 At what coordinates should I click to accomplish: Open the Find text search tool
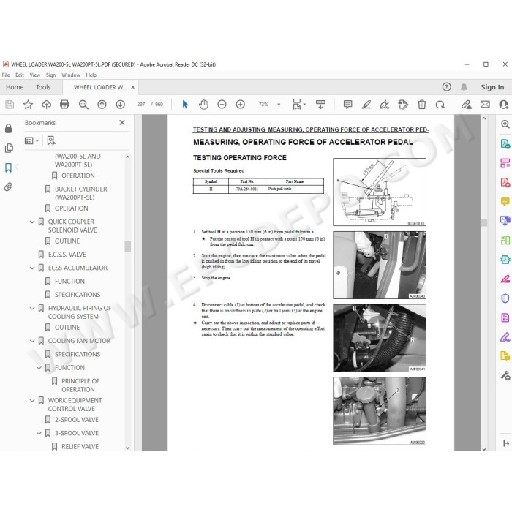coord(83,105)
